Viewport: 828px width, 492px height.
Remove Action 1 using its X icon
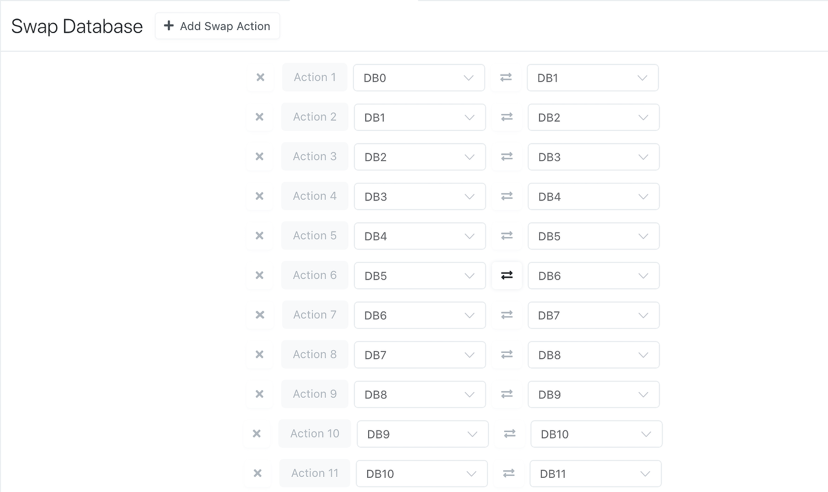pos(260,77)
